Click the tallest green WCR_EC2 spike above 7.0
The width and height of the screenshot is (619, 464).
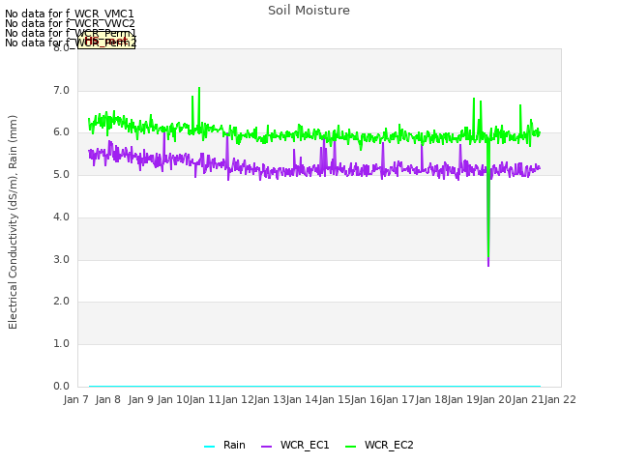[x=199, y=88]
